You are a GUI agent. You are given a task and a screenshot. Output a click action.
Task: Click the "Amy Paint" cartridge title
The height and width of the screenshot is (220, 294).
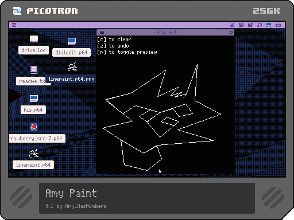coord(71,193)
